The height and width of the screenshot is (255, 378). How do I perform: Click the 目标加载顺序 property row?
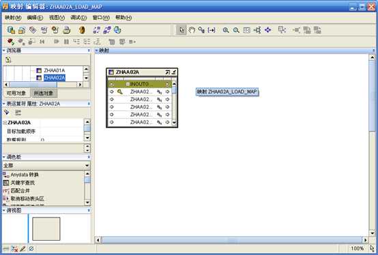44,131
